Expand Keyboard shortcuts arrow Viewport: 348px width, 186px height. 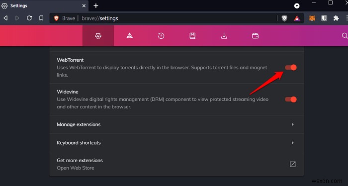click(x=293, y=143)
